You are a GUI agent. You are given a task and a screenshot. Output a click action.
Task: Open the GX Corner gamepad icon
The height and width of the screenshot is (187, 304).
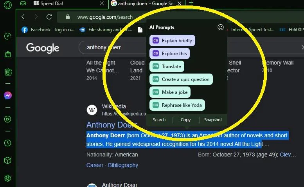(x=23, y=3)
